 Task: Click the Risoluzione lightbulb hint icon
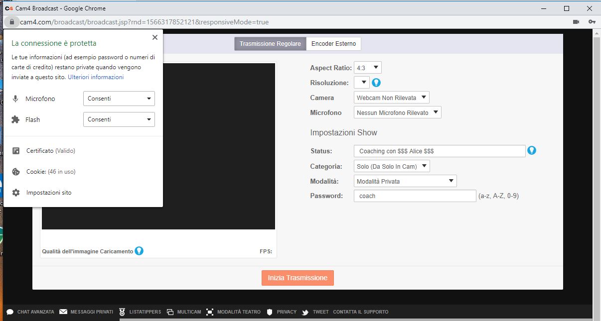click(376, 83)
